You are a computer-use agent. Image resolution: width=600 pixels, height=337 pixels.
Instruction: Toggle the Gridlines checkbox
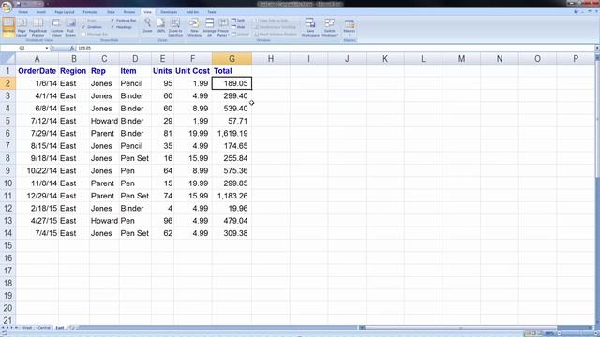[x=92, y=27]
